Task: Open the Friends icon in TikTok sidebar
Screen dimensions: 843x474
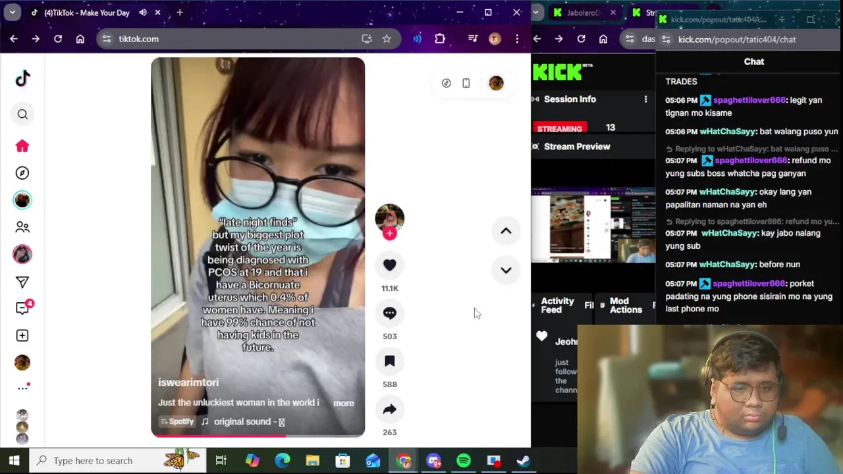Action: 22,227
